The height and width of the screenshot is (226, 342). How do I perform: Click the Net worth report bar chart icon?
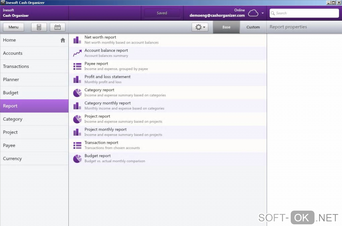[x=77, y=40]
